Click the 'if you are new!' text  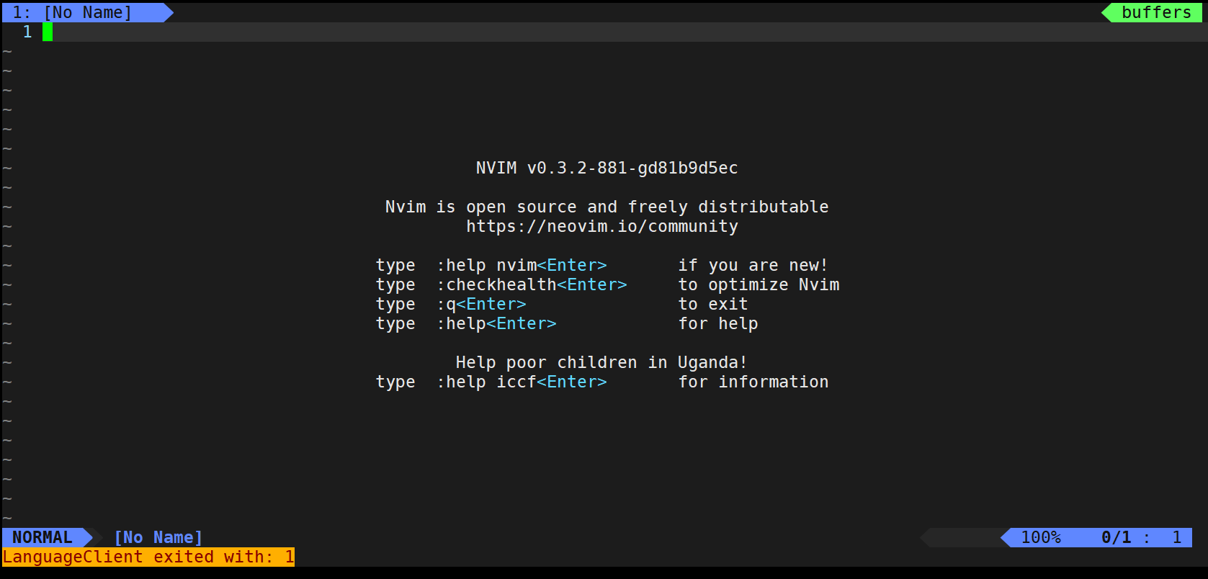753,265
